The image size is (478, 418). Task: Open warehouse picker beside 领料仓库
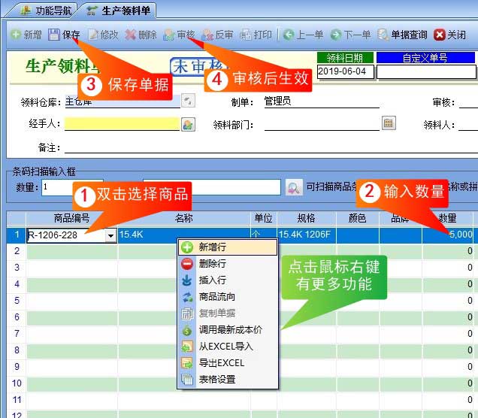(x=188, y=101)
